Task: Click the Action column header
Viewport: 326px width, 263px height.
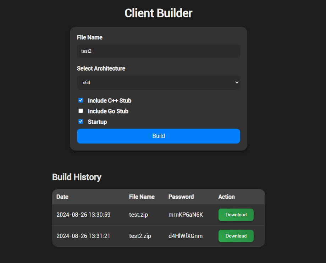Action: click(226, 197)
